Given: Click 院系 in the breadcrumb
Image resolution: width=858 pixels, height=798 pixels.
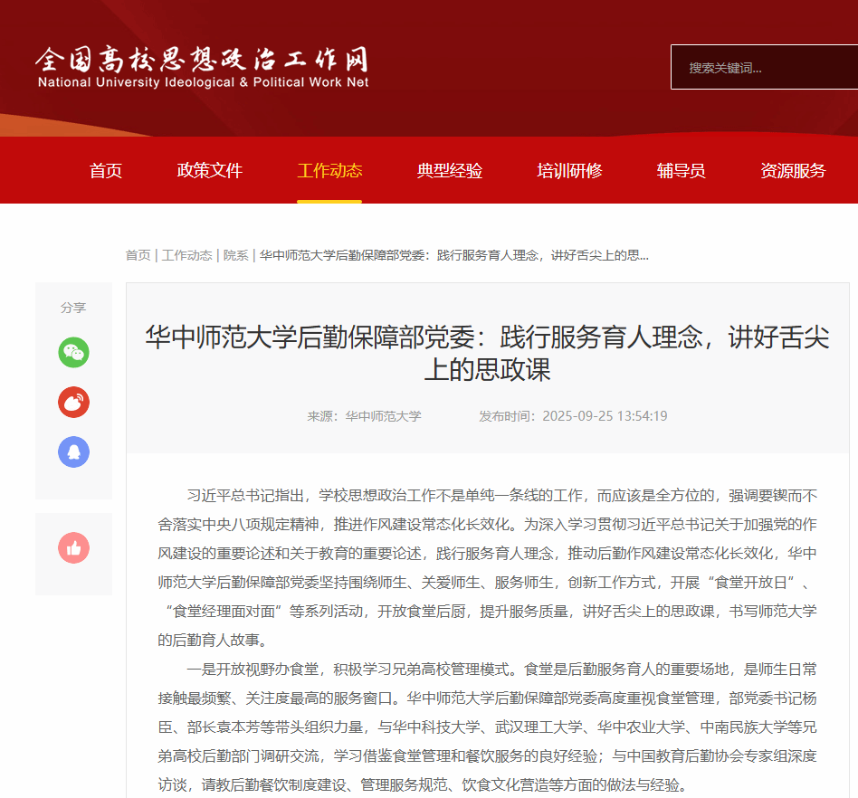Looking at the screenshot, I should tap(235, 255).
